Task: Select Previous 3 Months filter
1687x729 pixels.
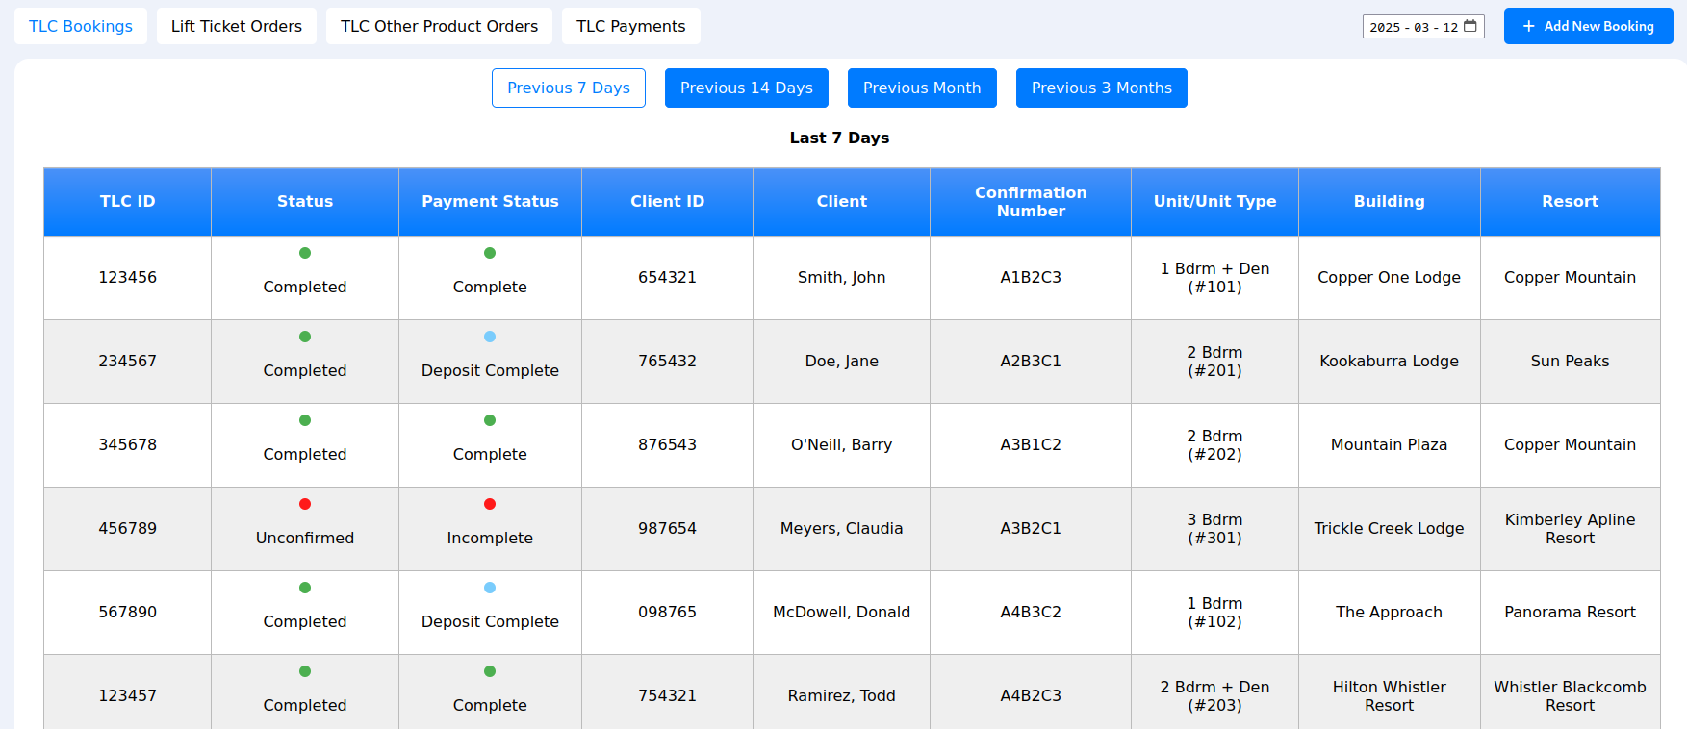Action: pyautogui.click(x=1102, y=88)
